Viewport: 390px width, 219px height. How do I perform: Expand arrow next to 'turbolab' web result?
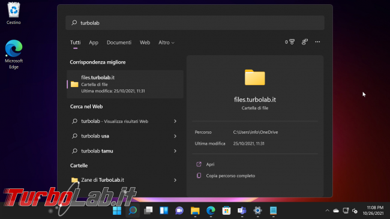click(x=175, y=121)
